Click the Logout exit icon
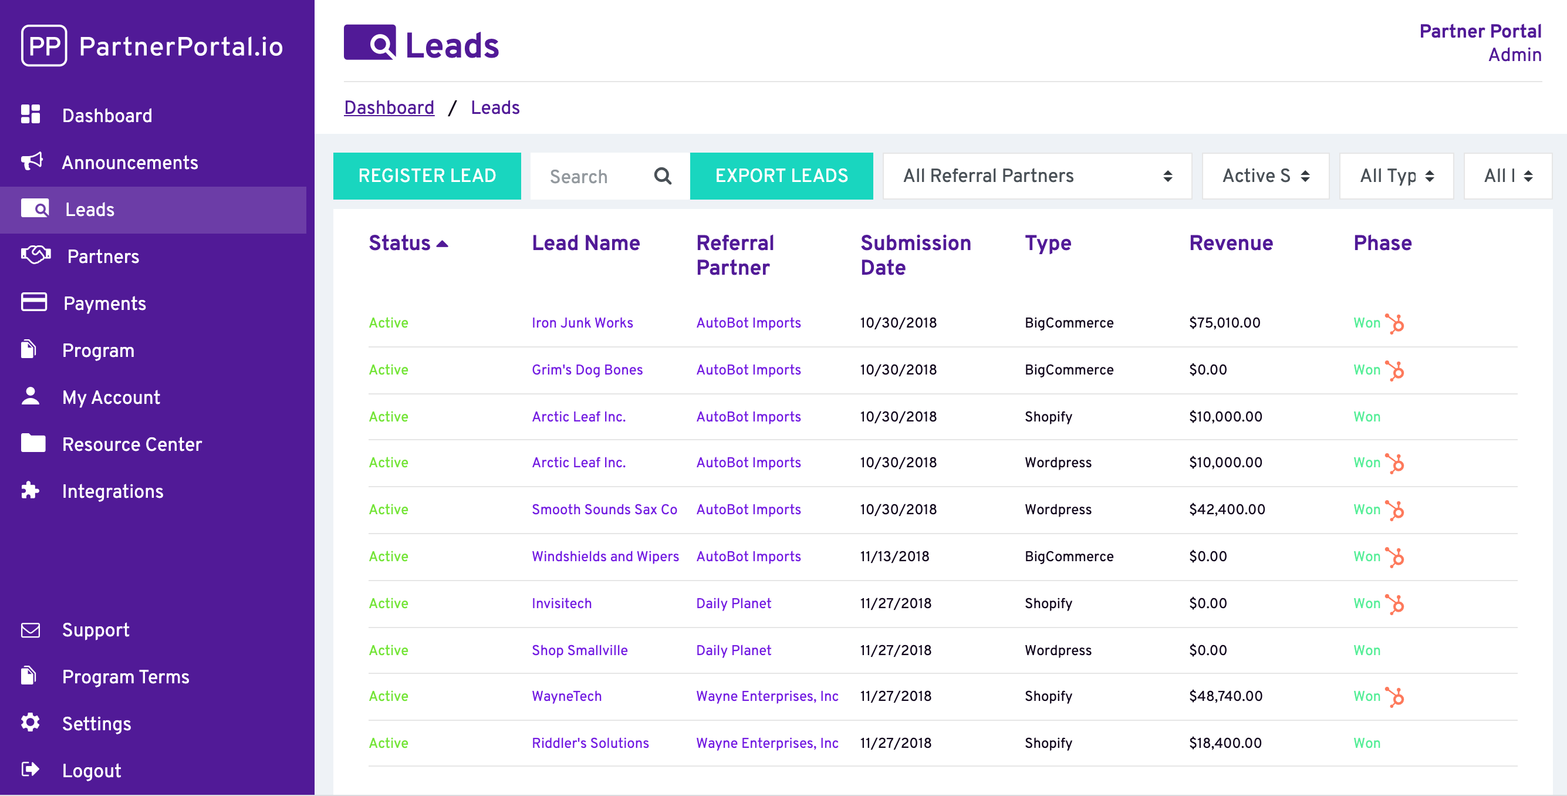Viewport: 1567px width, 796px height. pos(31,769)
